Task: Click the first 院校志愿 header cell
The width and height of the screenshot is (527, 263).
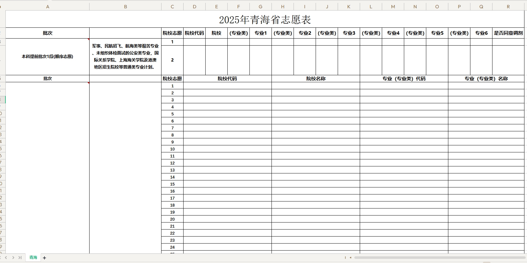Action: (x=172, y=33)
